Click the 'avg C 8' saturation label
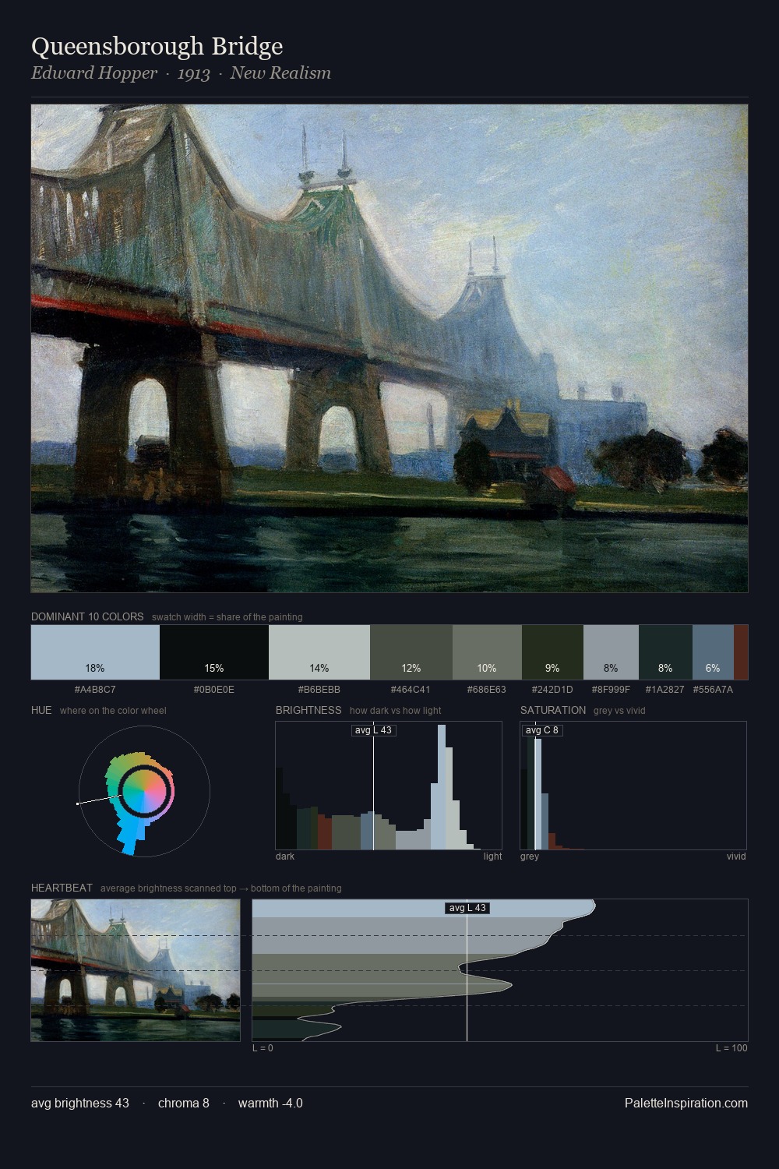Viewport: 779px width, 1169px height. (542, 730)
